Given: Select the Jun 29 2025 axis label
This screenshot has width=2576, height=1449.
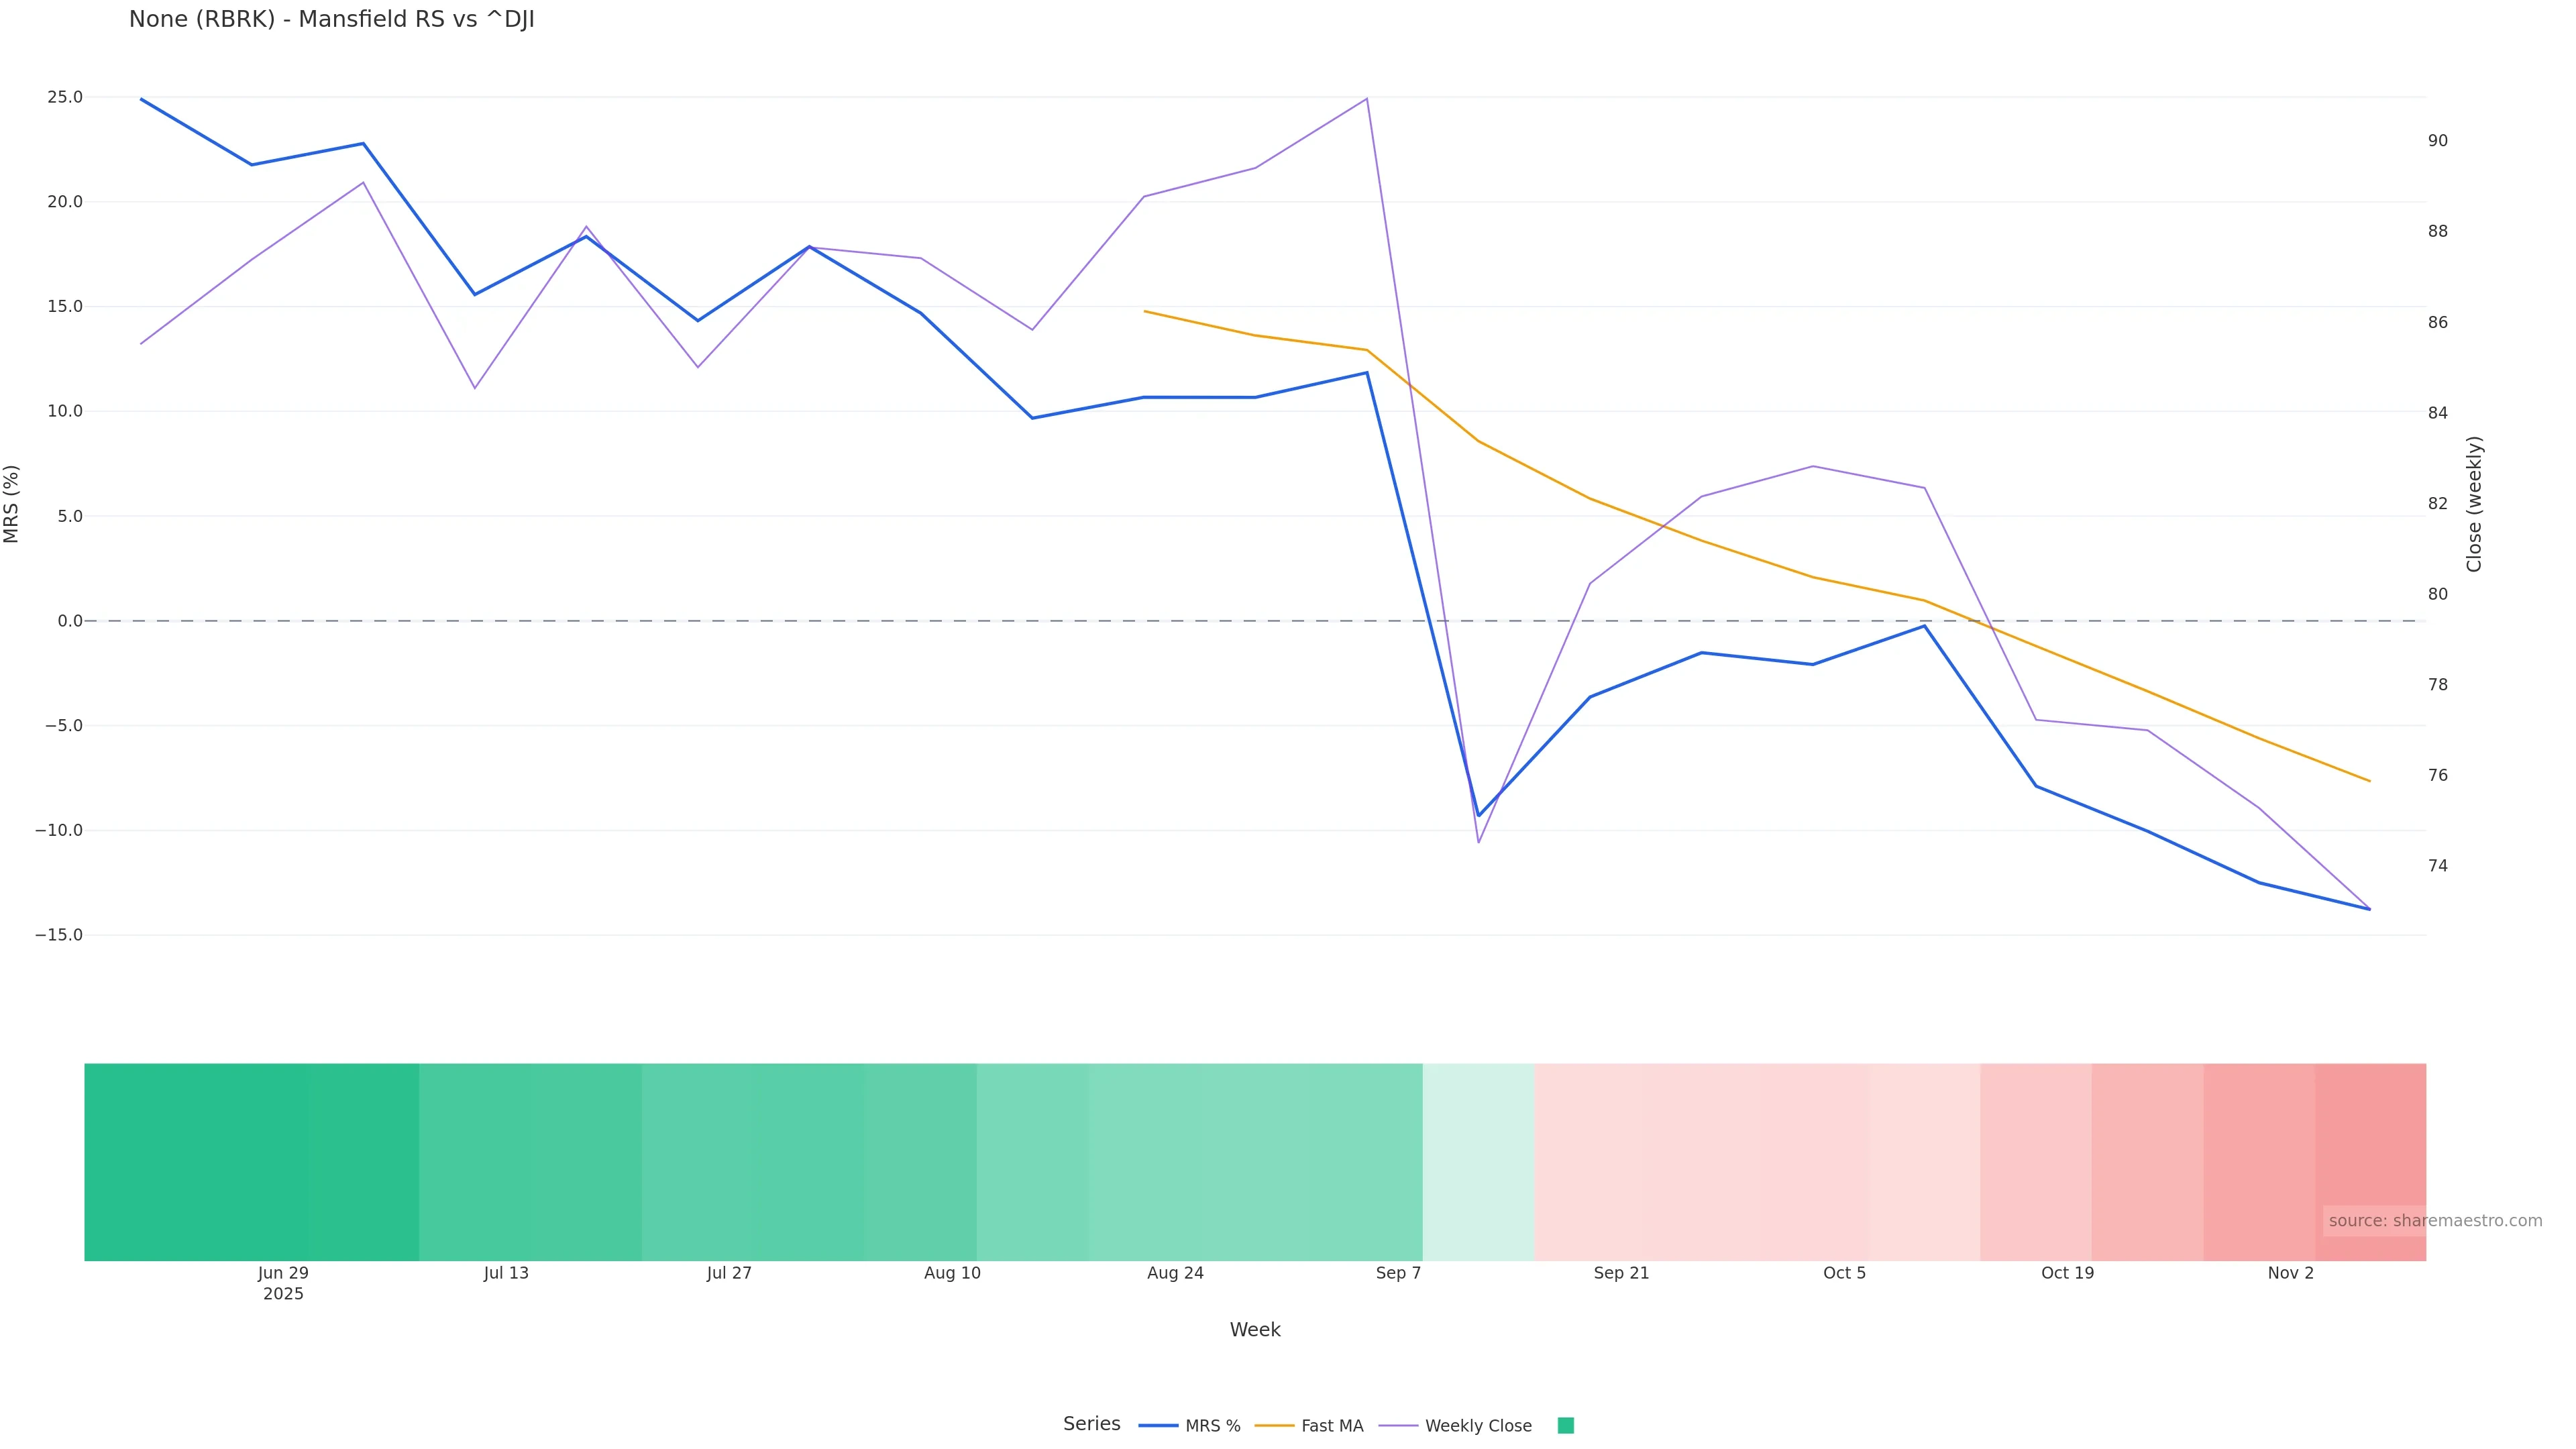Looking at the screenshot, I should coord(283,1283).
